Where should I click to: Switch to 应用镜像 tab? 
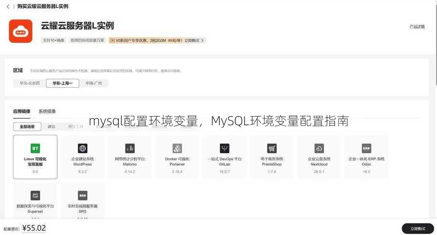pyautogui.click(x=22, y=111)
